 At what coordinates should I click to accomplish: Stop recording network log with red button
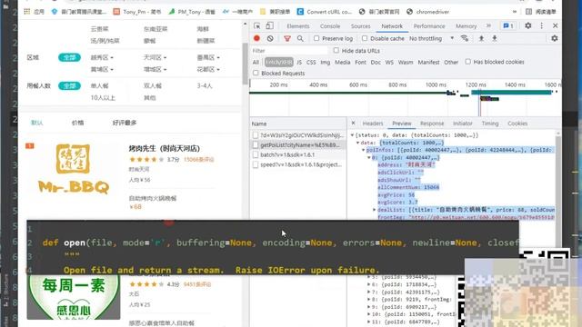(x=256, y=38)
